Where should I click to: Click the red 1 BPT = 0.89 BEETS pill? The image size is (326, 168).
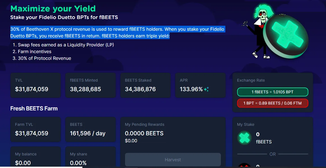[272, 103]
